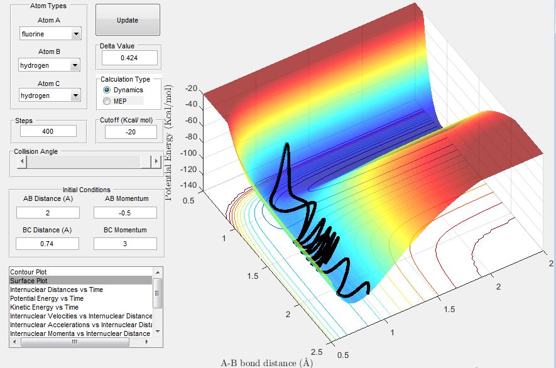Image resolution: width=556 pixels, height=368 pixels.
Task: Click the Cutoff value field
Action: click(131, 132)
